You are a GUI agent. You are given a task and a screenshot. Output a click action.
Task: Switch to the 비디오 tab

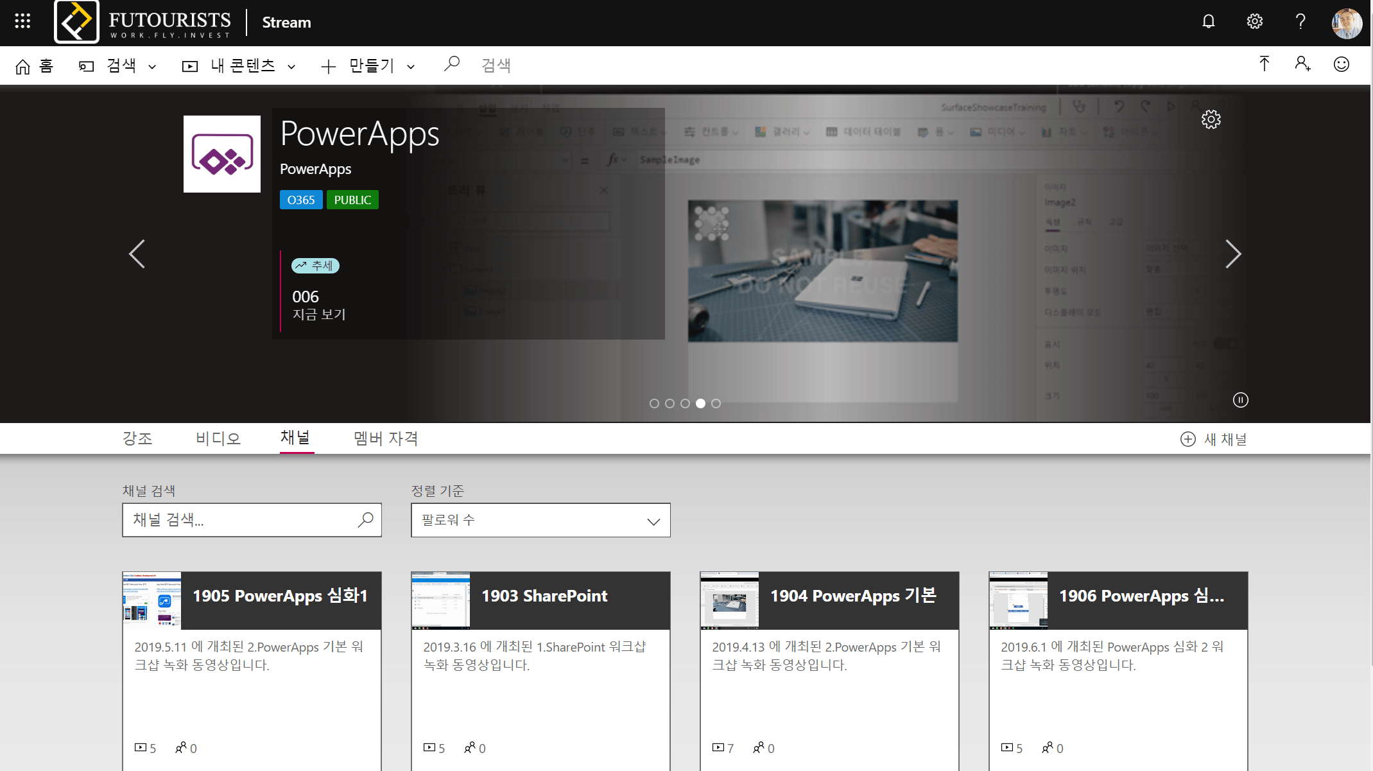(x=218, y=438)
